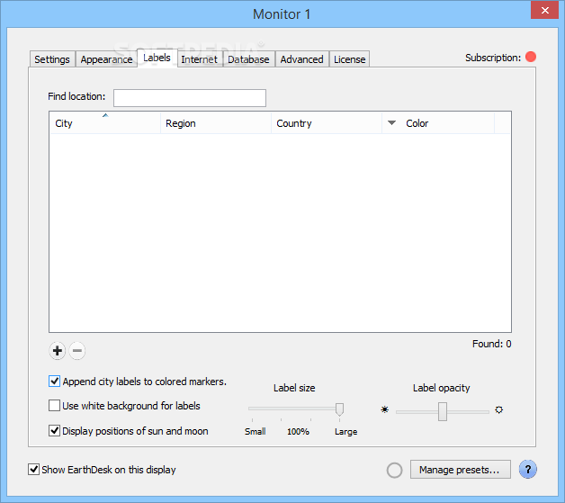This screenshot has width=565, height=503.
Task: Click the bright sun icon by Label opacity
Action: (498, 409)
